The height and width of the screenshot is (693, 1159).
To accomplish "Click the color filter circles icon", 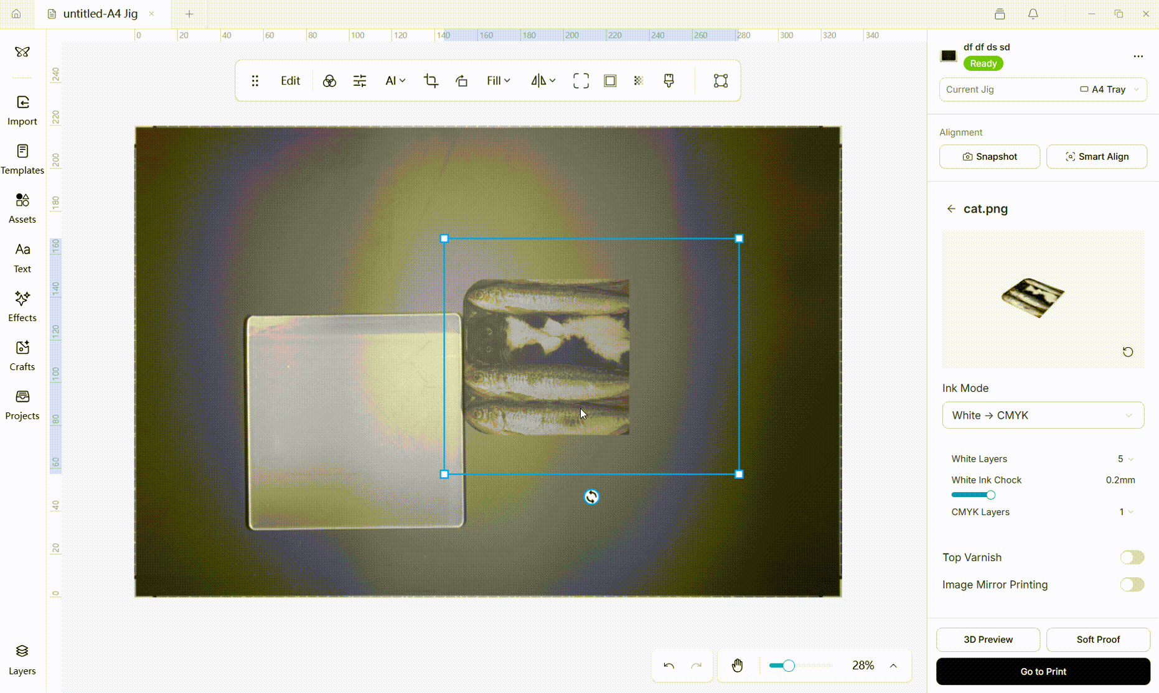I will 329,81.
